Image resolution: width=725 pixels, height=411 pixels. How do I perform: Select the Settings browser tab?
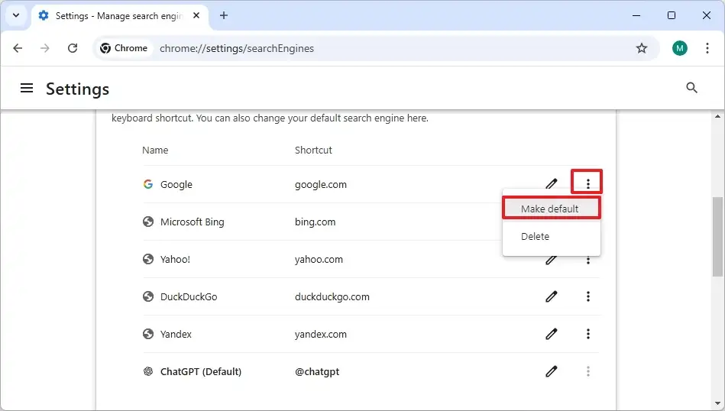point(120,16)
